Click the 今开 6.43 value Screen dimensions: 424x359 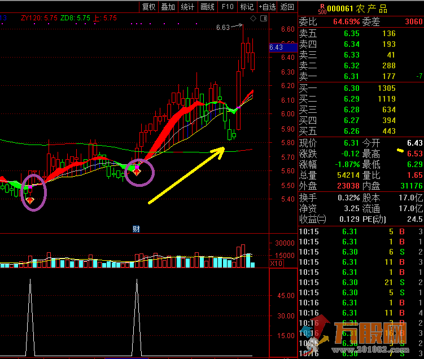click(x=415, y=143)
